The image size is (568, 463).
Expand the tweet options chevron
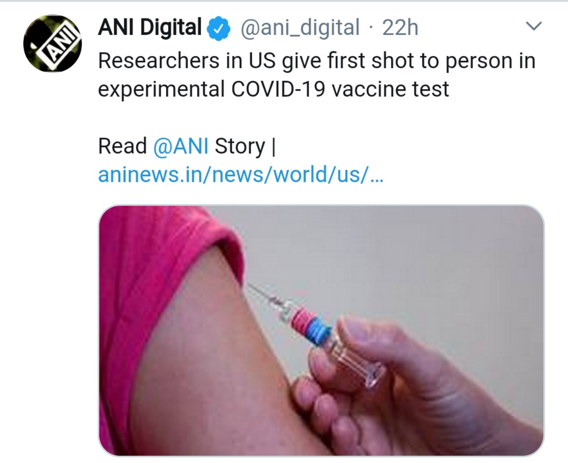534,26
